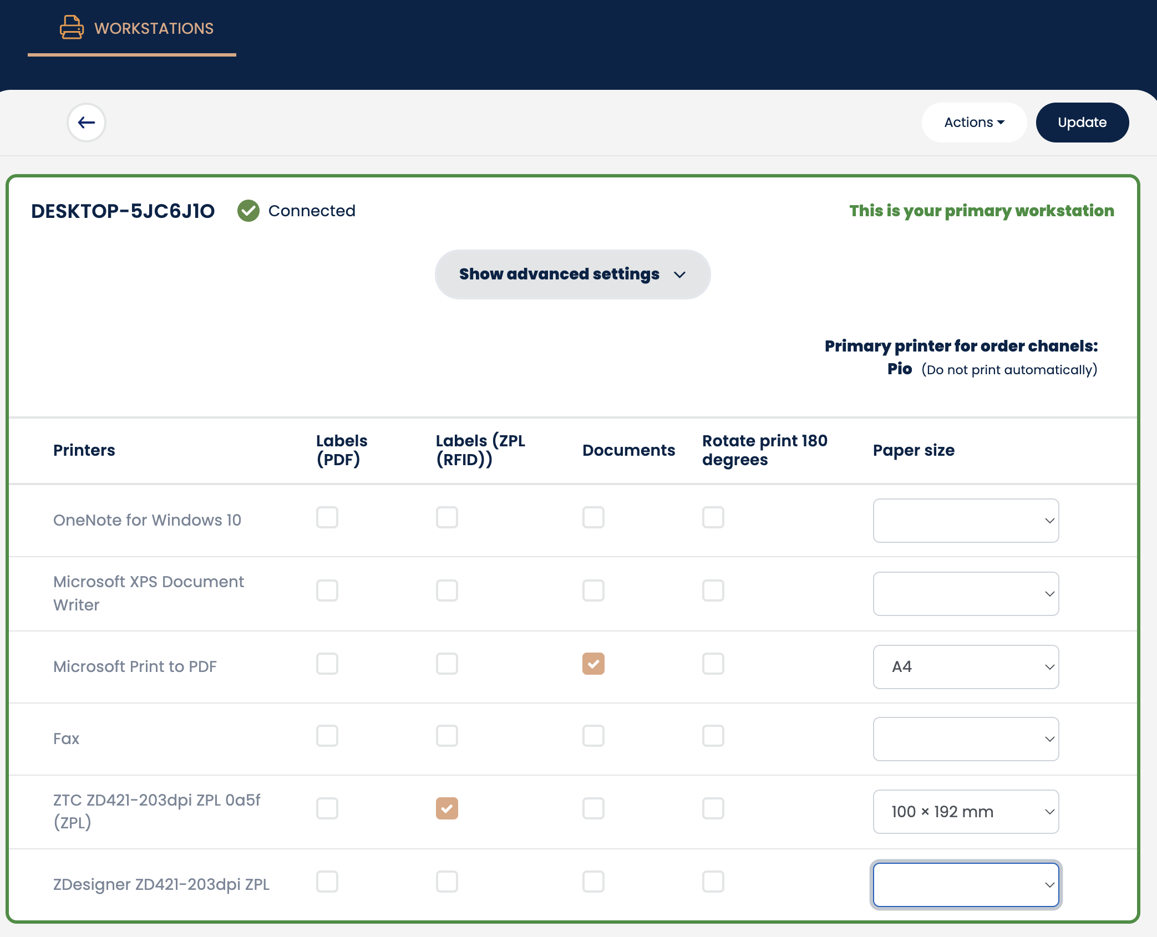Open the A4 paper size dropdown
Viewport: 1157px width, 937px height.
[966, 667]
